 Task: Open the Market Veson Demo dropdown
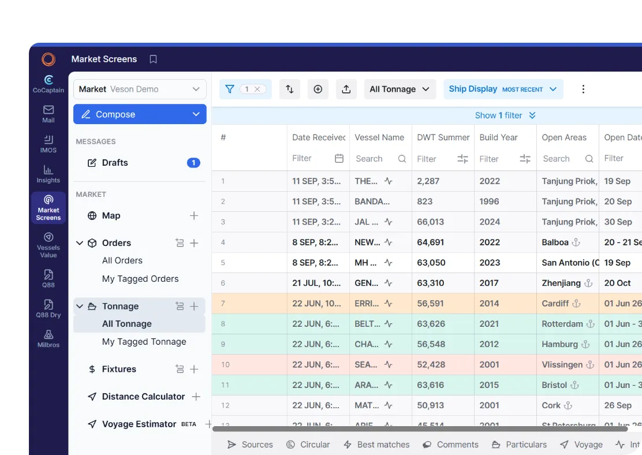[140, 89]
